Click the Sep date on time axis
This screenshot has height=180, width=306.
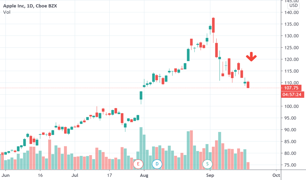coord(210,175)
